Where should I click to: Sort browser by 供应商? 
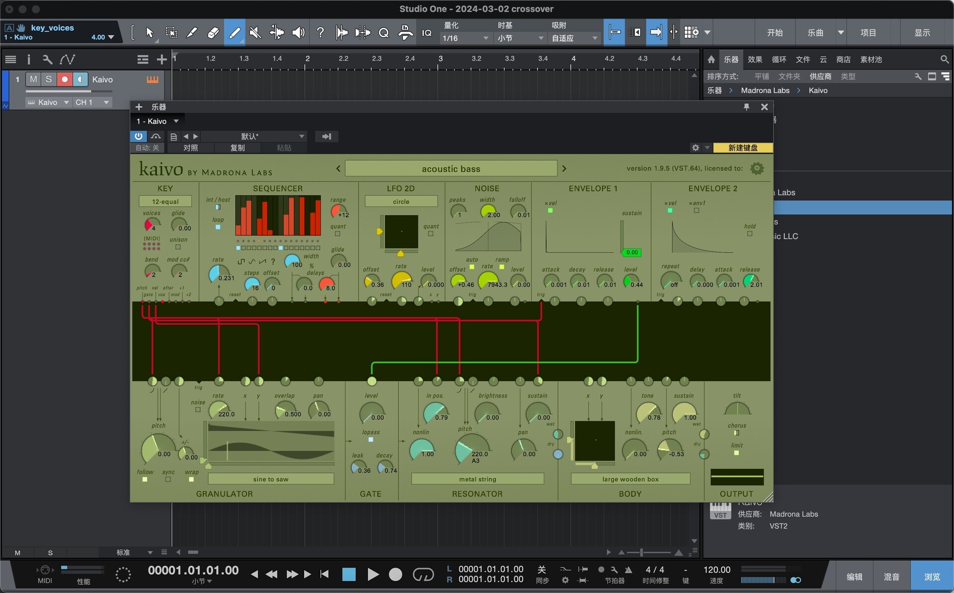(820, 76)
